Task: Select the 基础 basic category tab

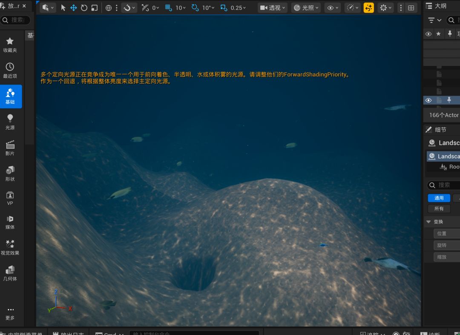Action: click(11, 97)
